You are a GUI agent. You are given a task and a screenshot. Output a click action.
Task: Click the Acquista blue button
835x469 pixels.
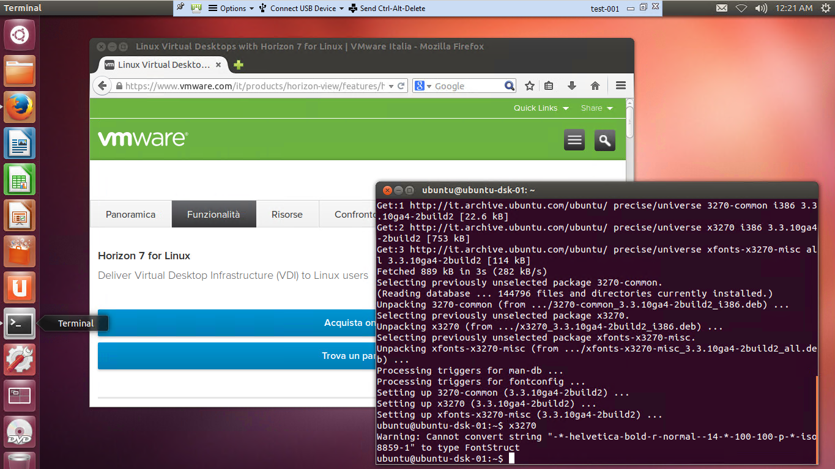[x=237, y=323]
